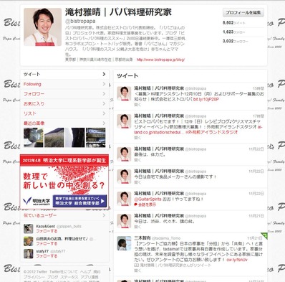Click chevron next to sidebar フォロワー
Screen dimensions: 285x282
pos(104,94)
